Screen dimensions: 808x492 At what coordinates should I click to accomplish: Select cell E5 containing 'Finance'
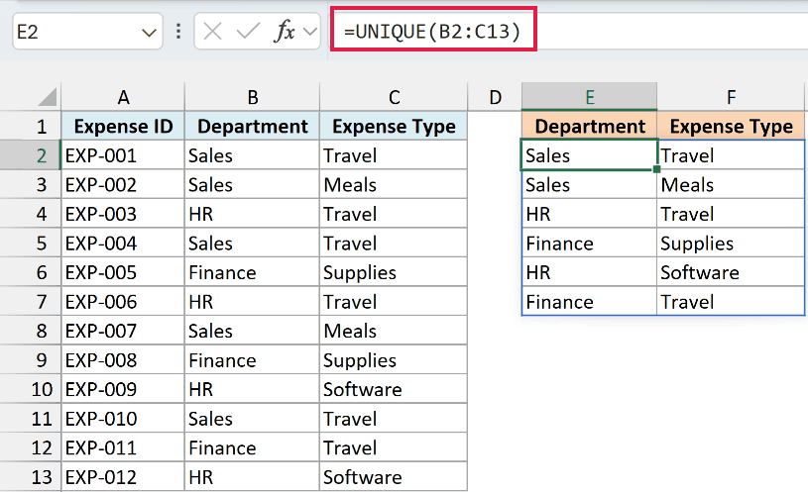pyautogui.click(x=590, y=243)
